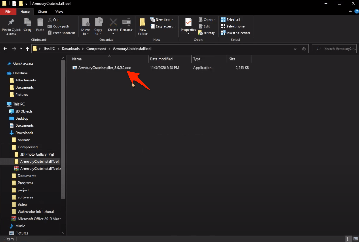Open address bar history dropdown
The width and height of the screenshot is (359, 242).
295,49
